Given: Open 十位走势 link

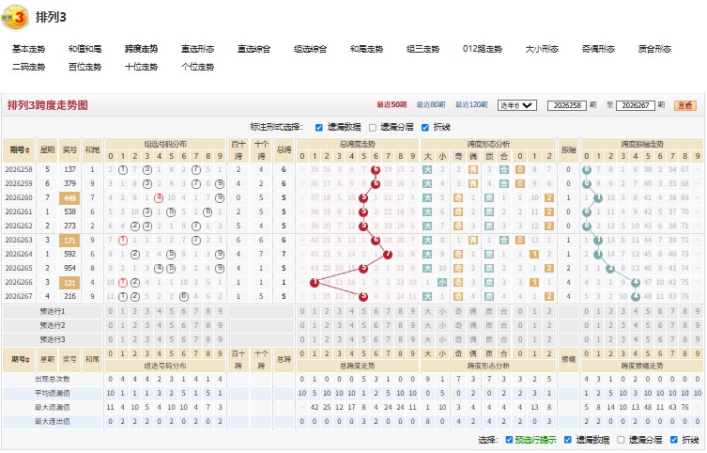Looking at the screenshot, I should click(x=141, y=67).
